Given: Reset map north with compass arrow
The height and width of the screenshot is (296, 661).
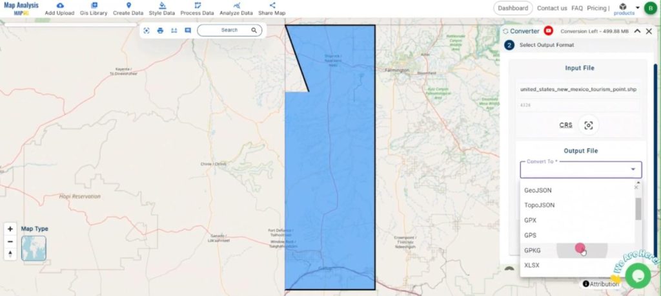Looking at the screenshot, I should [10, 254].
